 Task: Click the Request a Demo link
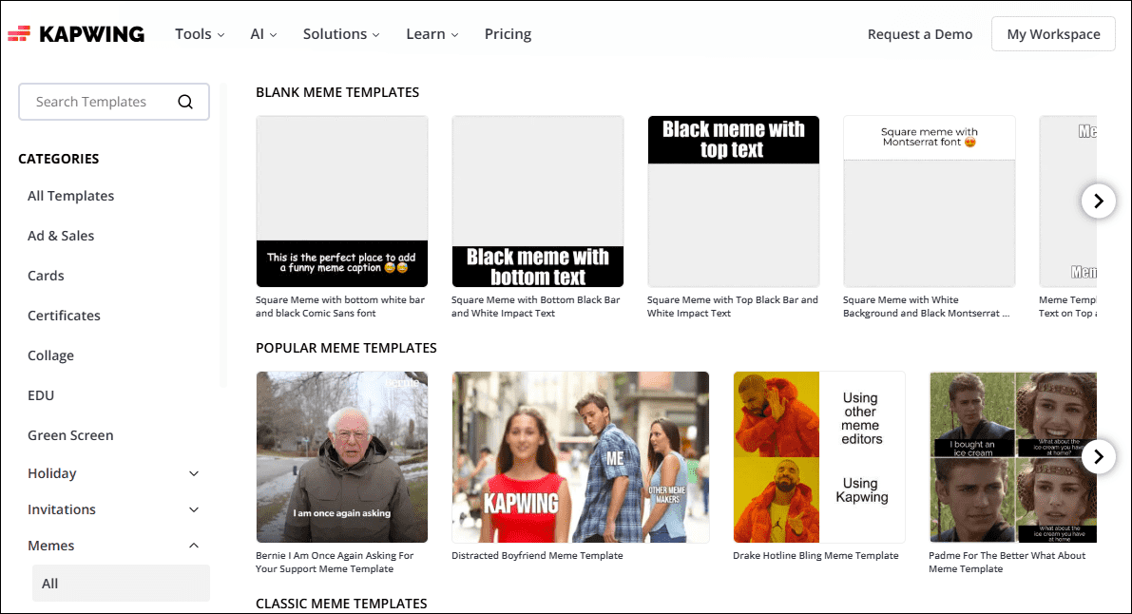point(919,33)
